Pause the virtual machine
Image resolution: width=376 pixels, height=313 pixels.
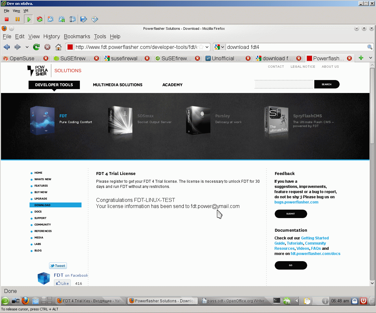pos(18,19)
